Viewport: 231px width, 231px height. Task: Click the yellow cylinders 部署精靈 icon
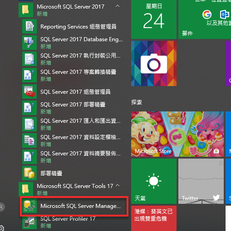click(29, 173)
